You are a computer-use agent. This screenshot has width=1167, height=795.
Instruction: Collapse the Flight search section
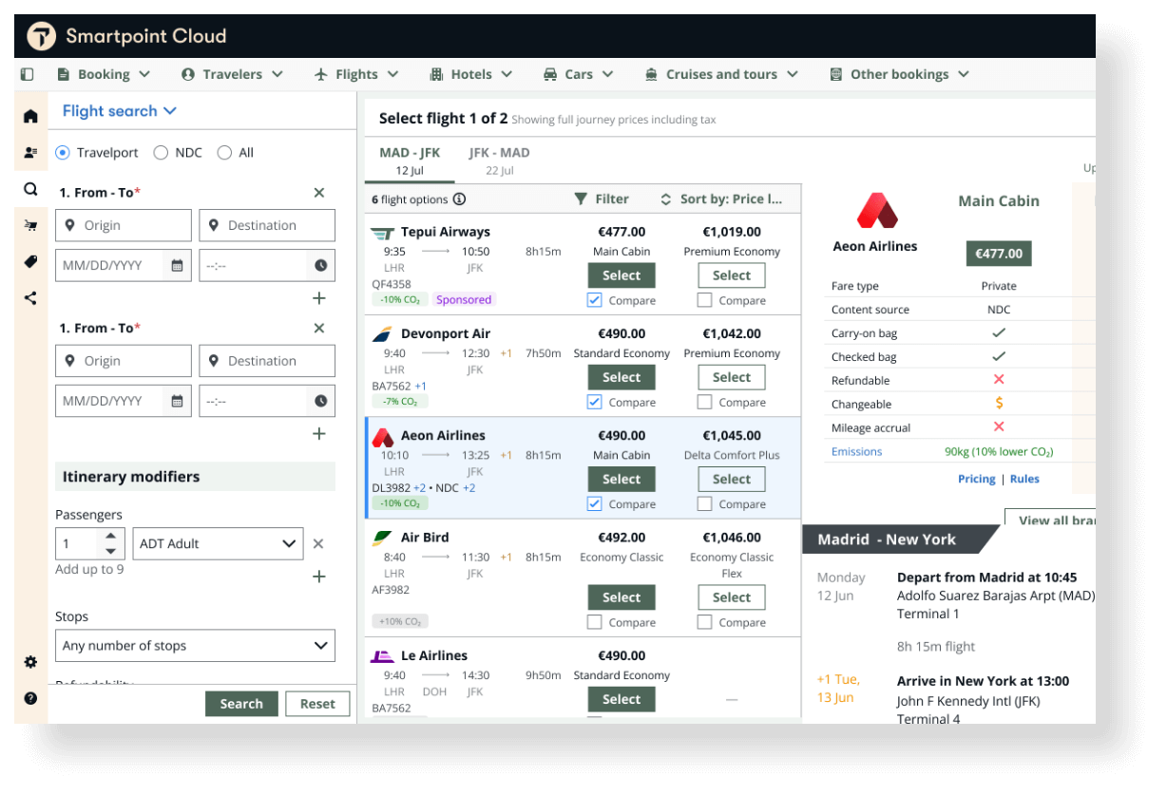coord(170,110)
